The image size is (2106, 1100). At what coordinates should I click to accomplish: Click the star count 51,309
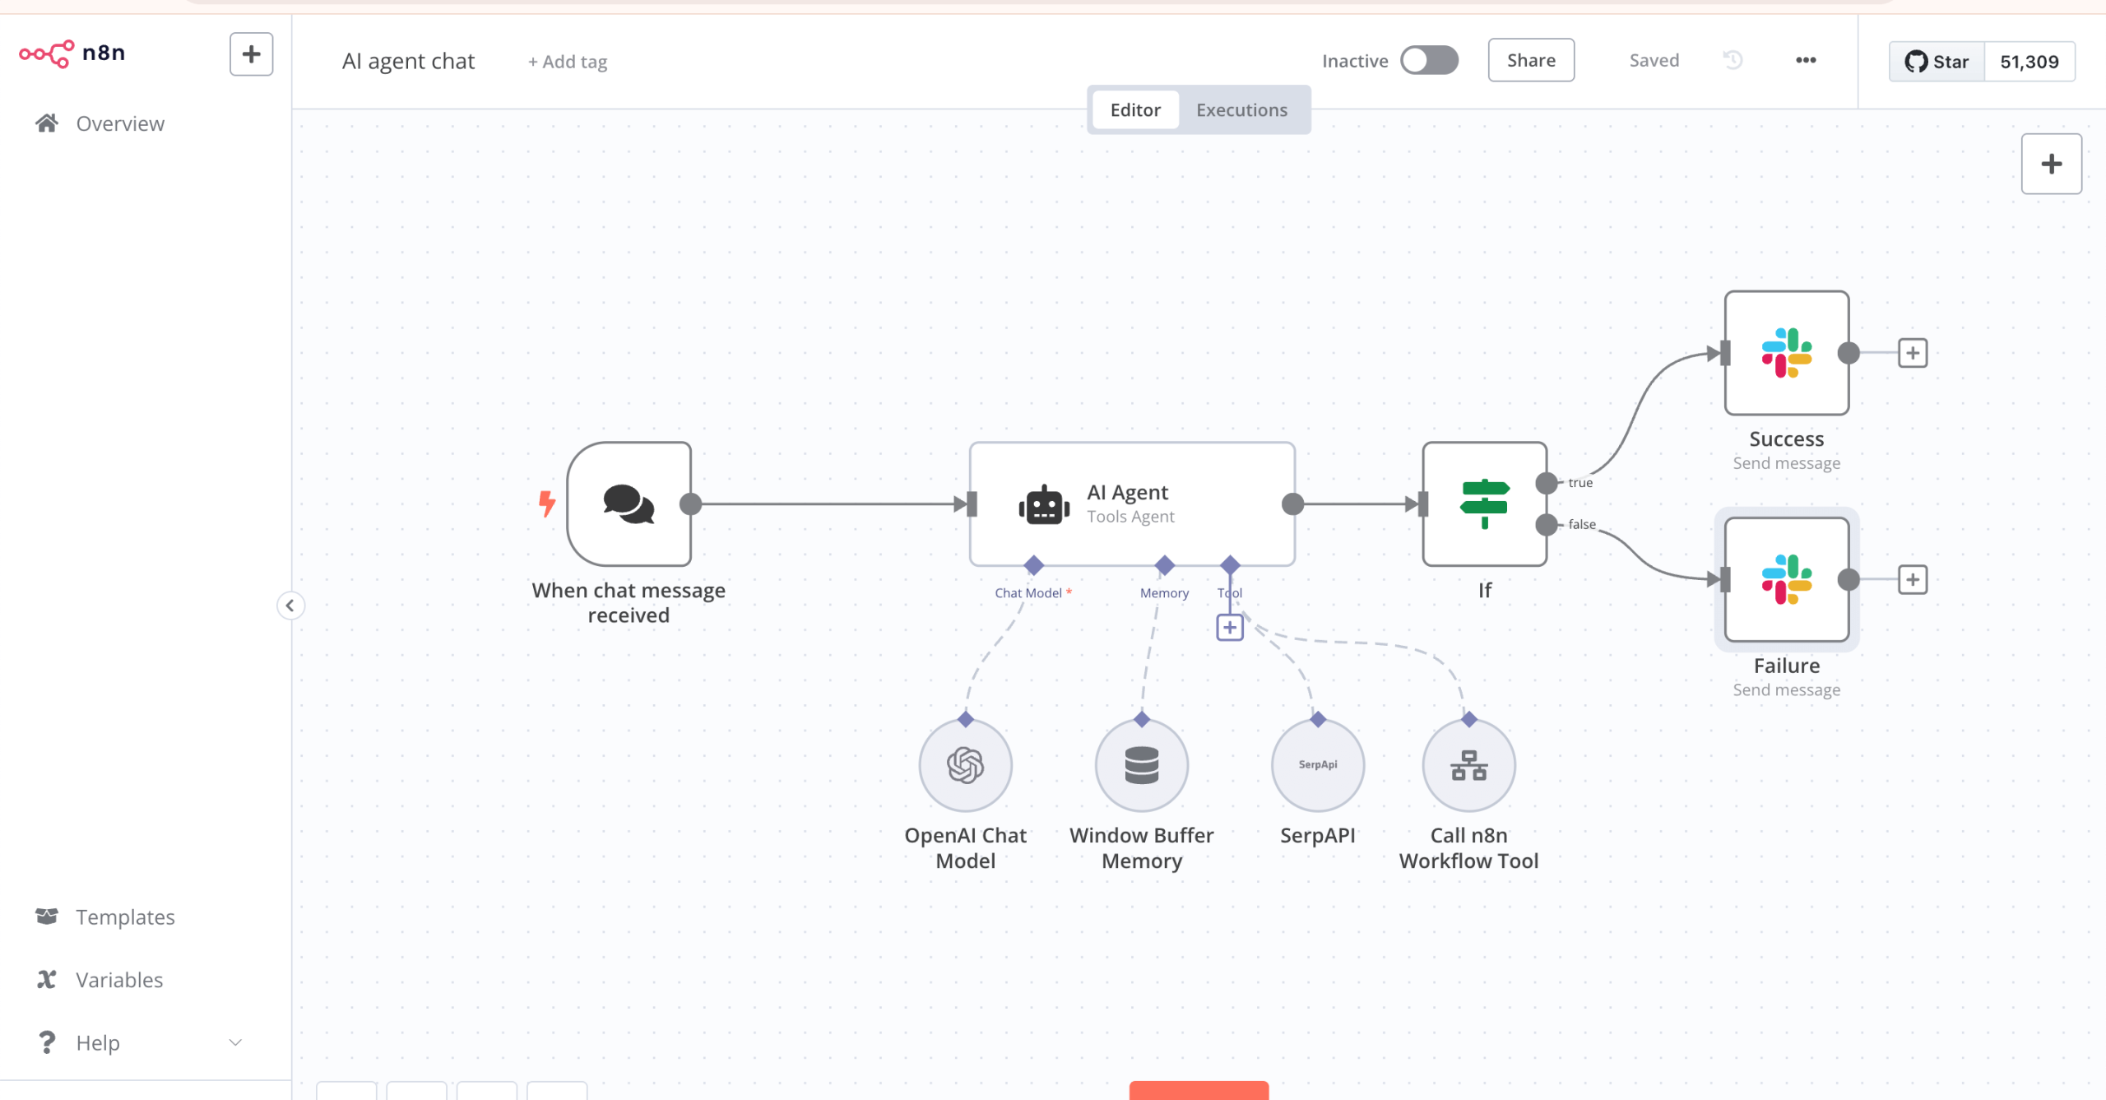pos(2029,62)
